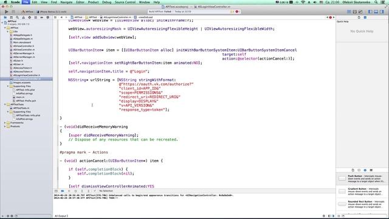The width and height of the screenshot is (389, 219).
Task: Open the Log navigator icon
Action: (x=47, y=18)
